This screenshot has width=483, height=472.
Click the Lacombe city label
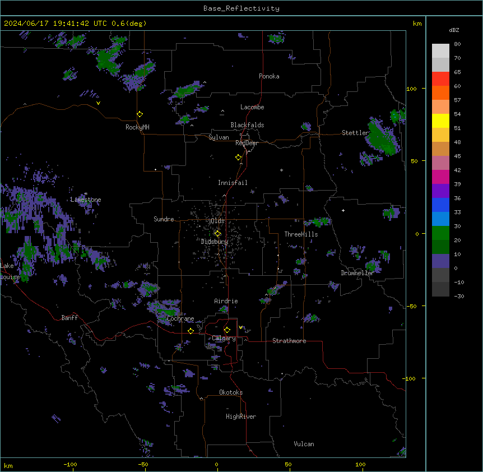click(252, 107)
